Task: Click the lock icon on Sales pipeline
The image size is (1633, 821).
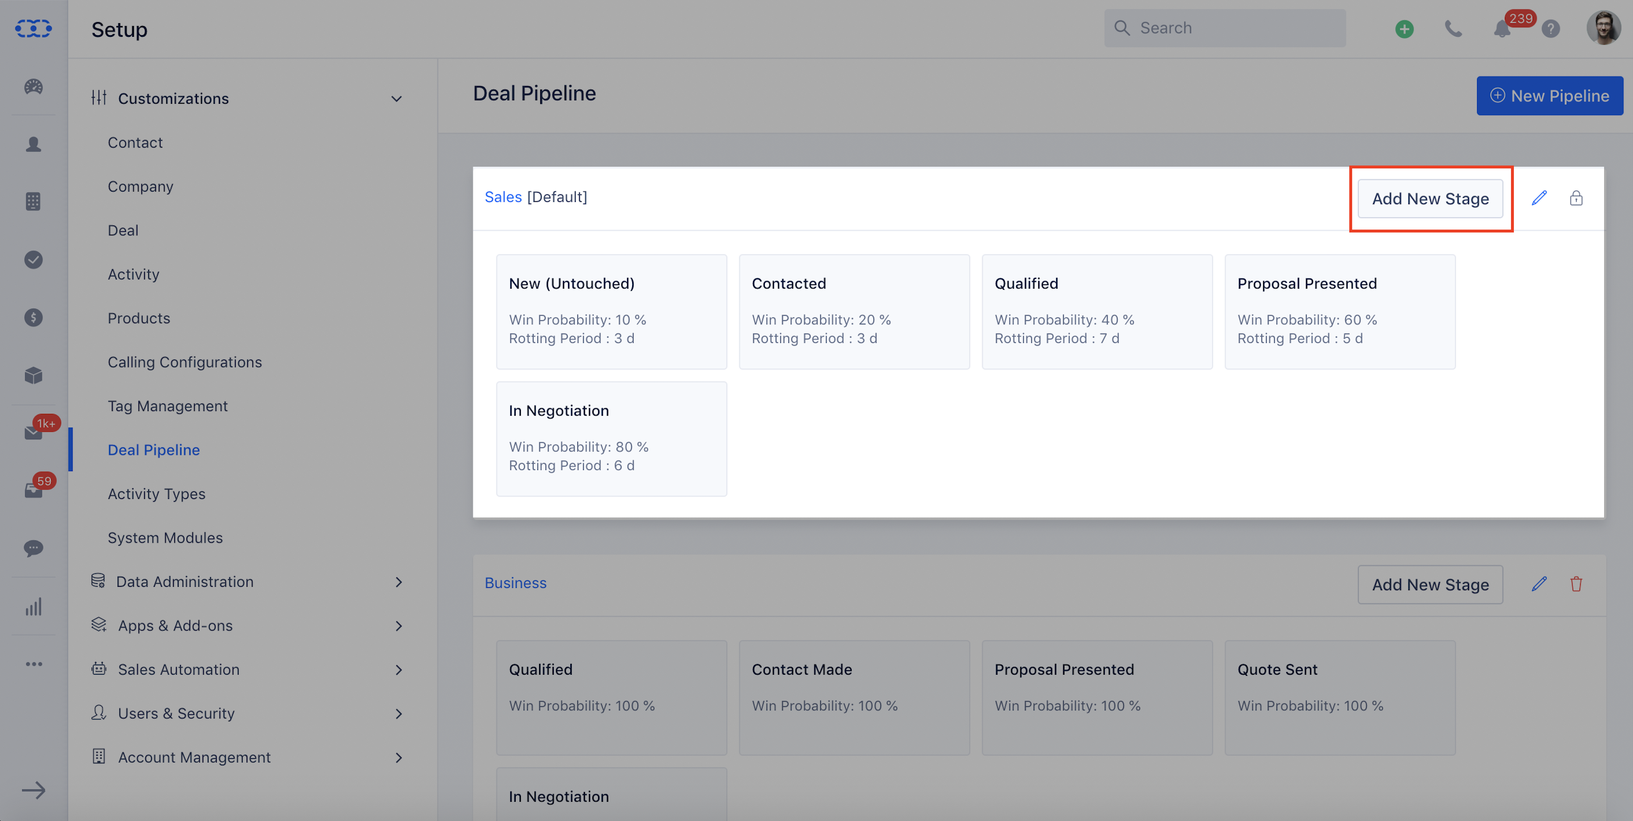Action: [x=1576, y=198]
